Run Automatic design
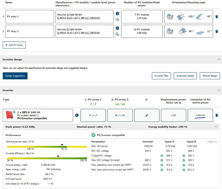Viewport: 222px width, 189px height. click(x=185, y=76)
